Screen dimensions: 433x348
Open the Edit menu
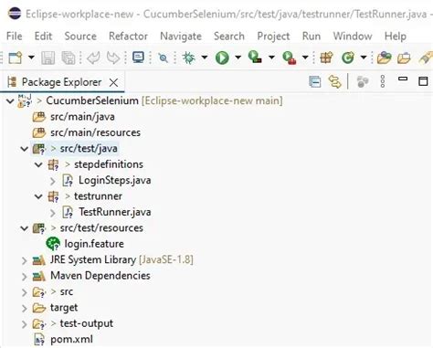[x=43, y=36]
